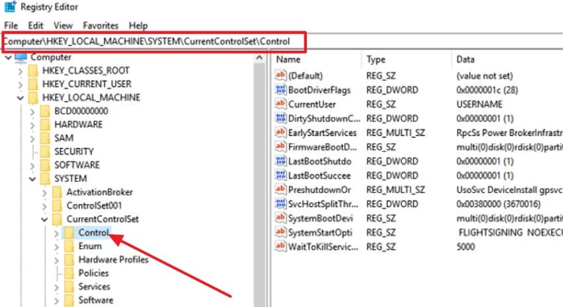Expand the SAM key arrow
Screen dimensions: 563x307
32,138
